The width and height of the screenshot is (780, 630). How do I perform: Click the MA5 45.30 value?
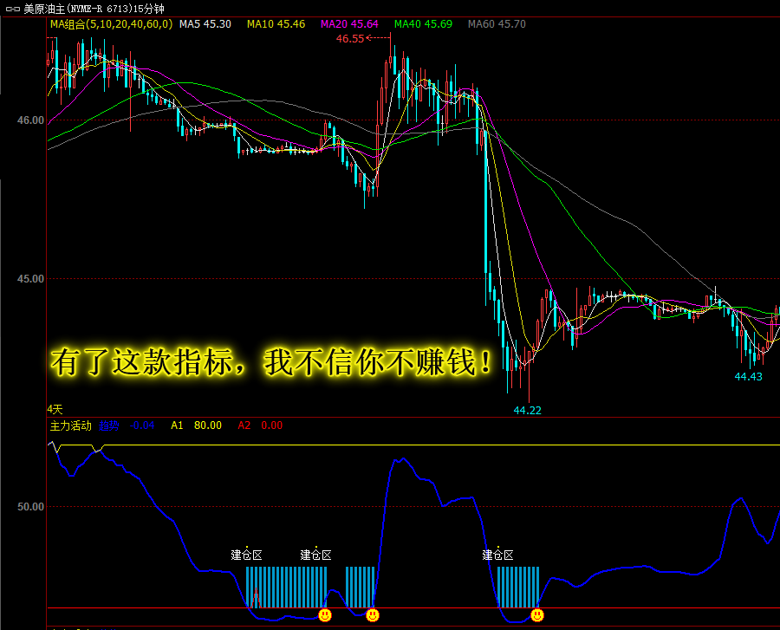(205, 24)
